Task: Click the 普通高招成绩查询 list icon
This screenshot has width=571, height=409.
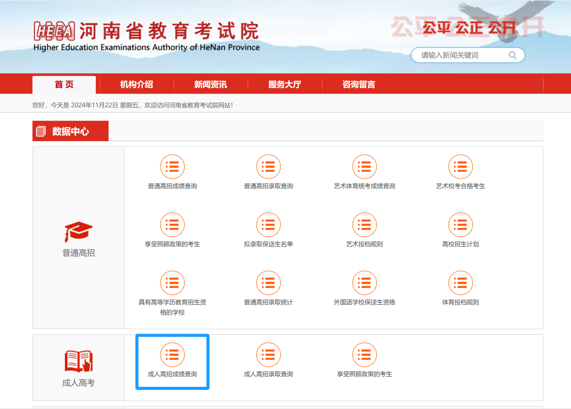Action: [172, 167]
